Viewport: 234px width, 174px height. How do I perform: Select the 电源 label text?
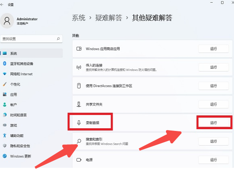pos(89,160)
